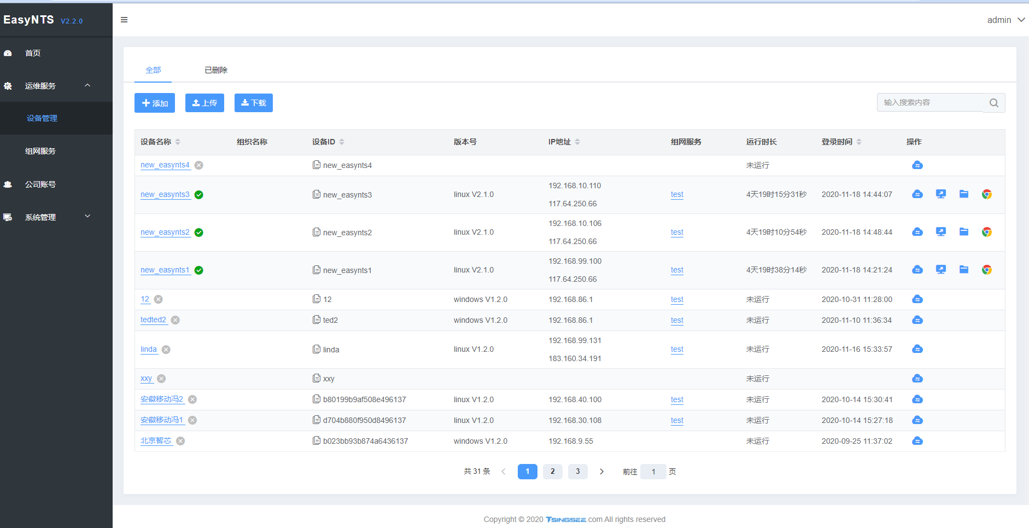This screenshot has width=1029, height=528.
Task: Go to page 3
Action: click(578, 472)
